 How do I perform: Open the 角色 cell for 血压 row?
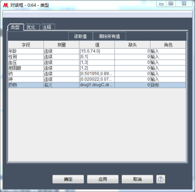(x=168, y=62)
